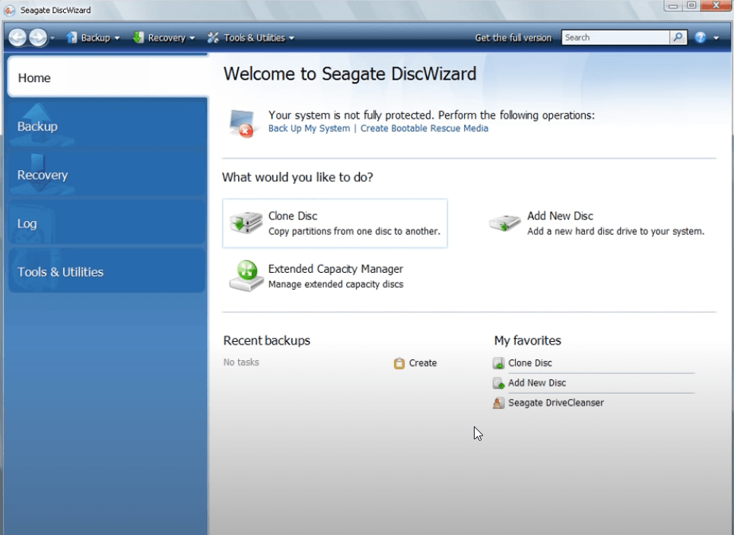Image resolution: width=734 pixels, height=535 pixels.
Task: Focus the Search input field
Action: 615,37
